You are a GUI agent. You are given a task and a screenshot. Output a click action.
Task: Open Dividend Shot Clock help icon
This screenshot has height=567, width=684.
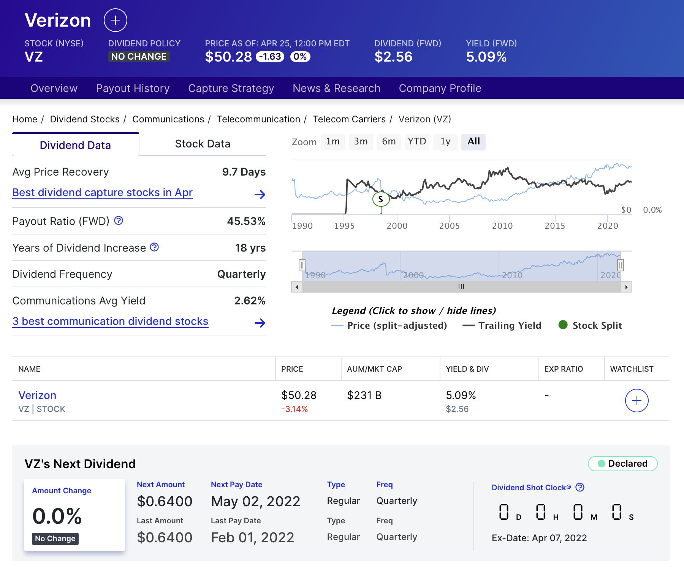click(580, 487)
